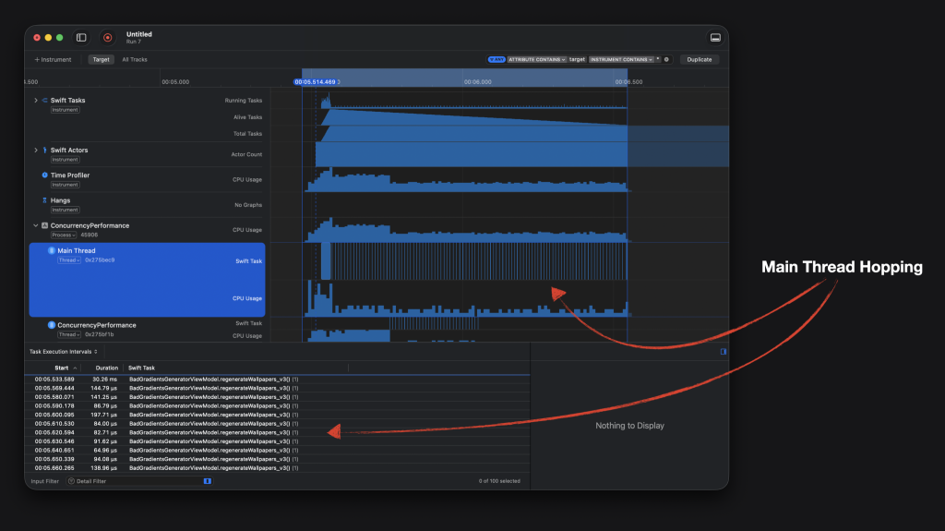Clear the track filter with the x icon
This screenshot has width=945, height=531.
666,60
